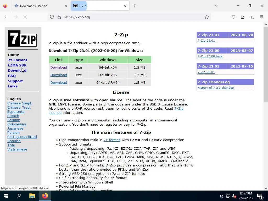Image resolution: width=268 pixels, height=201 pixels.
Task: Switch language to Chinese Simpl.
Action: [20, 103]
